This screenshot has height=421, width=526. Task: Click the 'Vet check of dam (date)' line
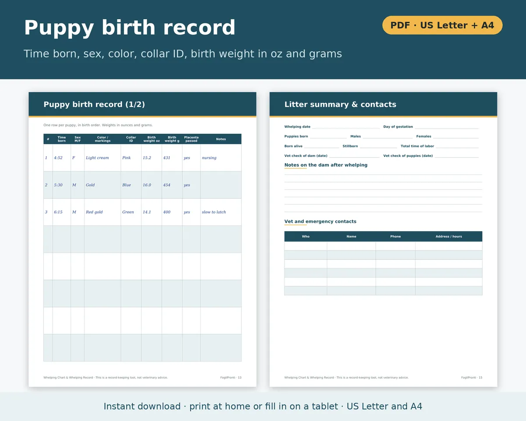[354, 156]
